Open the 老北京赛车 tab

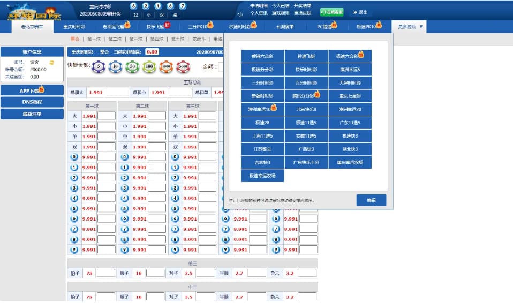coord(32,26)
